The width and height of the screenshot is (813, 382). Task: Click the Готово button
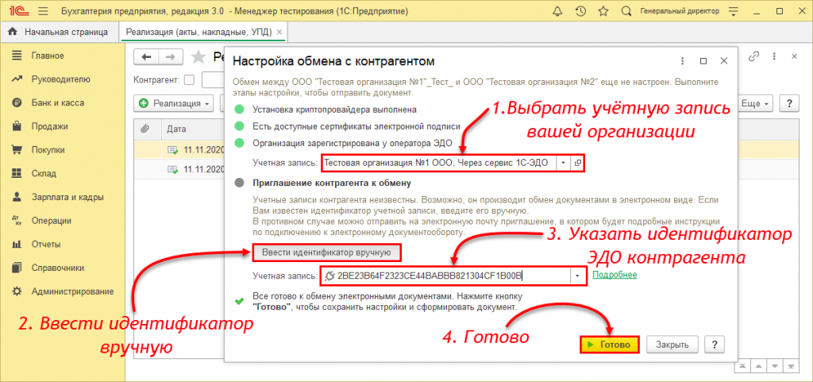[x=610, y=344]
